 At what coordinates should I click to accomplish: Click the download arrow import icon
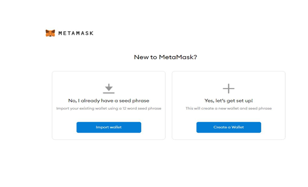[x=109, y=88]
